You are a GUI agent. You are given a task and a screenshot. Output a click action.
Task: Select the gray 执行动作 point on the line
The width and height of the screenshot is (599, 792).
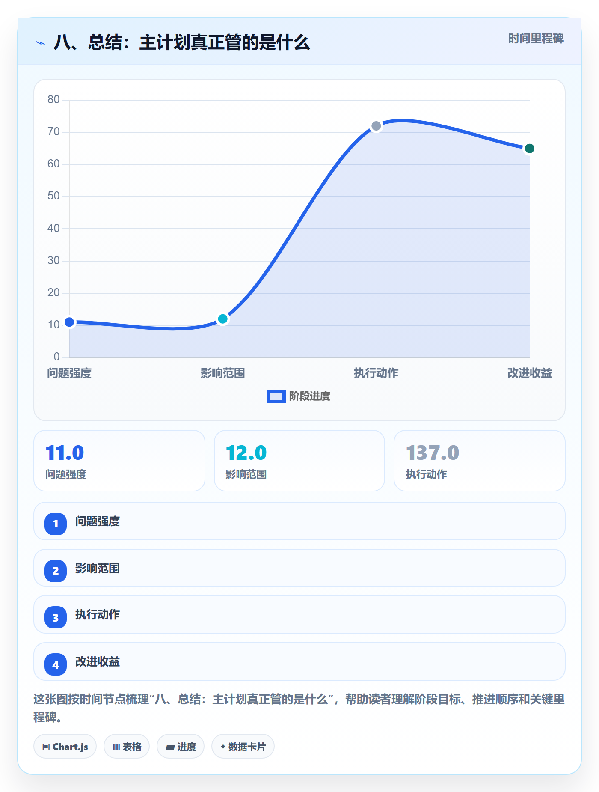click(x=376, y=126)
